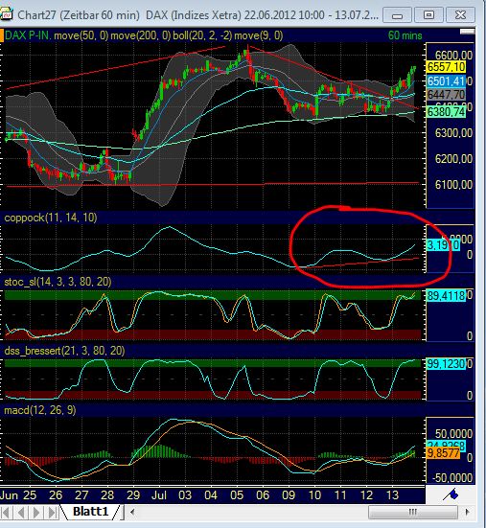
Task: Click the 6100,00 price axis label
Action: tap(453, 185)
